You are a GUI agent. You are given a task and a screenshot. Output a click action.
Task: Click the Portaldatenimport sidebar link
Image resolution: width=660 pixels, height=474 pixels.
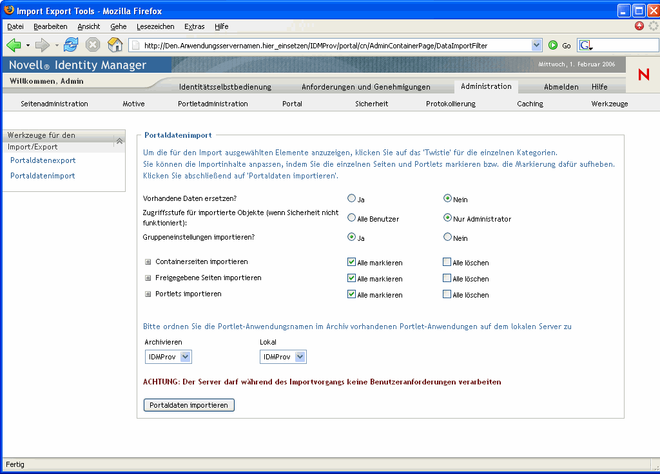[43, 176]
